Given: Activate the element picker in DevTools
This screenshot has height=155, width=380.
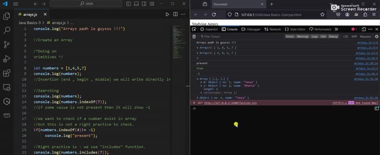Looking at the screenshot, I should click(x=194, y=29).
